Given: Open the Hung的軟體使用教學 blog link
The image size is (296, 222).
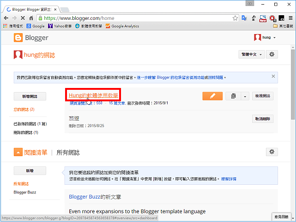Looking at the screenshot, I should pyautogui.click(x=93, y=95).
